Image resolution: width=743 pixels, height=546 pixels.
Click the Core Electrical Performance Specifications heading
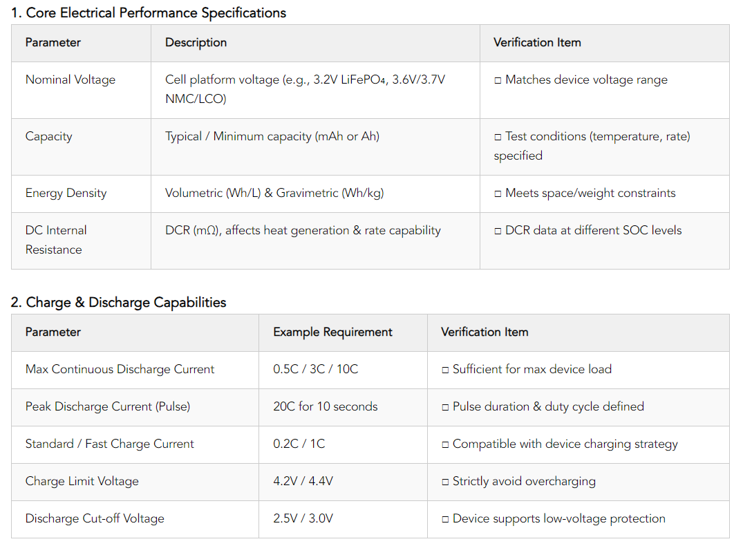(x=149, y=13)
